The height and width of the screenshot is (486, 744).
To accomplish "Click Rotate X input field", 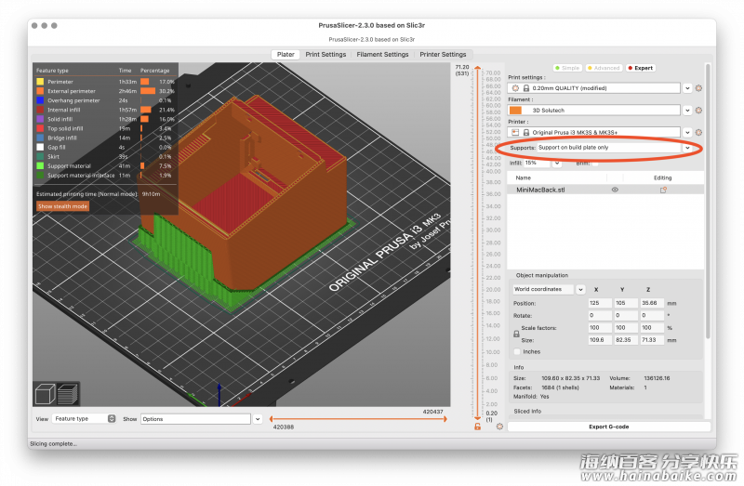I will [x=600, y=315].
